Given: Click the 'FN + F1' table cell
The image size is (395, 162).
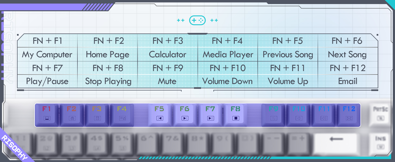Looking at the screenshot, I should click(x=47, y=41).
